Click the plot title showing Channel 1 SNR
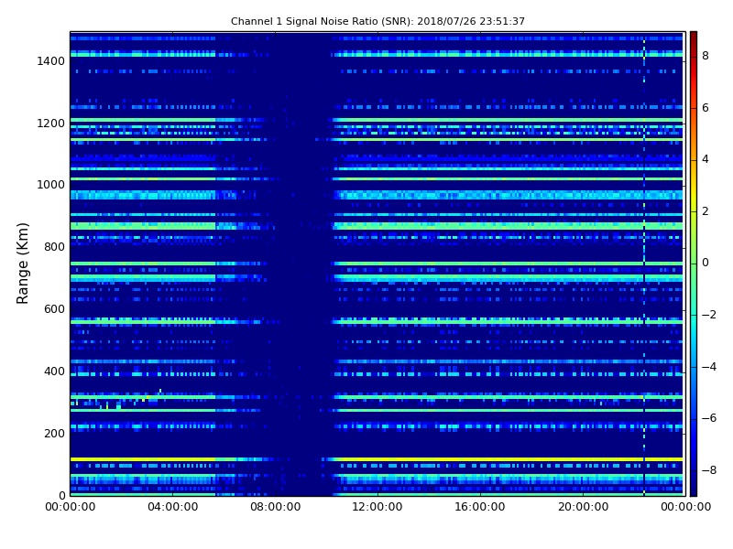 (x=377, y=21)
